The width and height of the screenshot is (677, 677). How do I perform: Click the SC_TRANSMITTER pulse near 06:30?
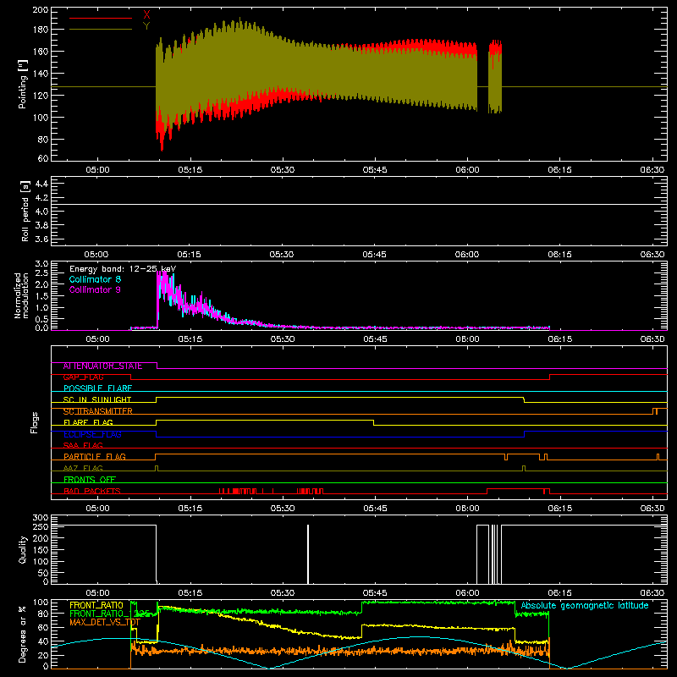point(655,411)
